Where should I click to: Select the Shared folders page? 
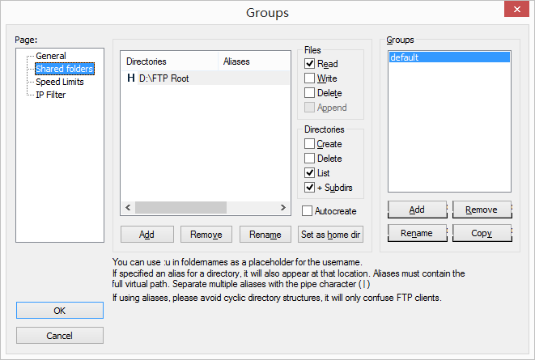tap(64, 69)
